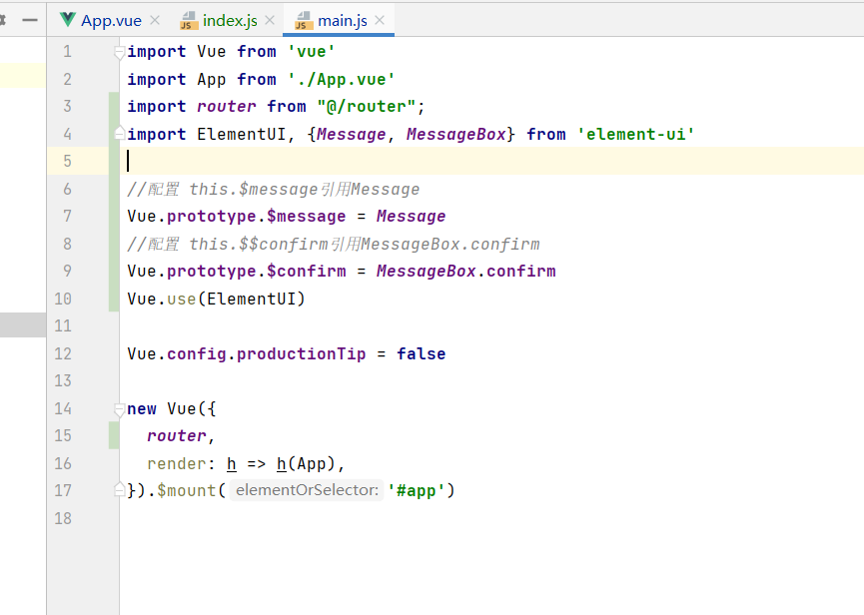Click the $confirm property on line 9
The height and width of the screenshot is (615, 864).
[307, 272]
